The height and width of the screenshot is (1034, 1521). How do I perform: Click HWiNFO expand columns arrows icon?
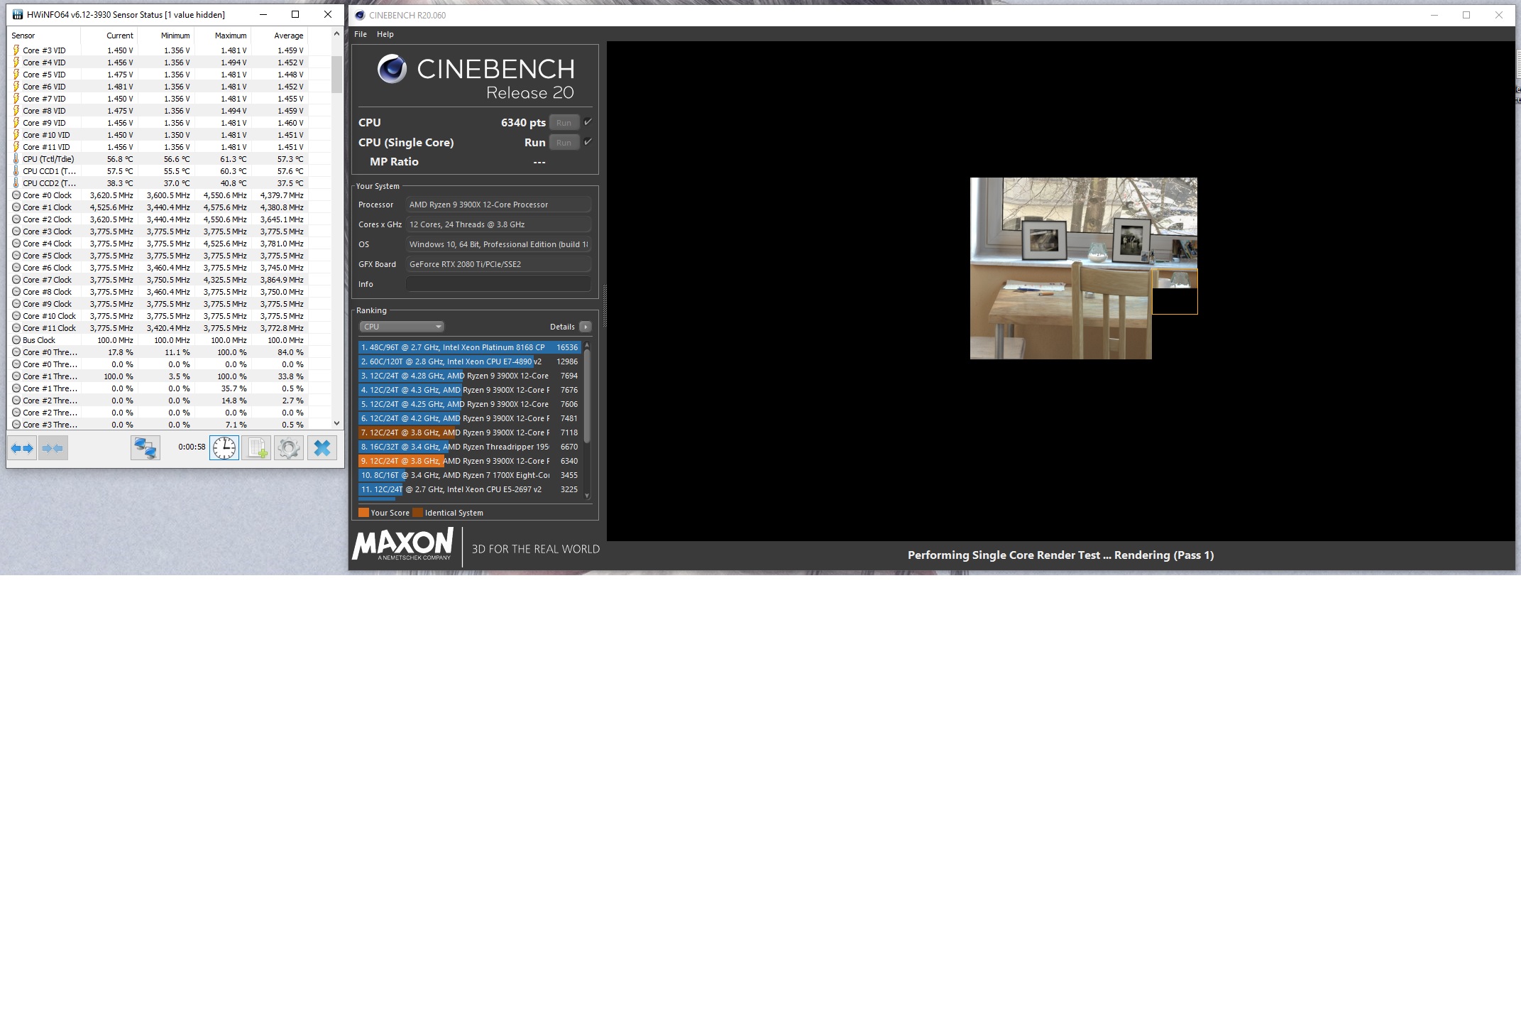[x=22, y=448]
